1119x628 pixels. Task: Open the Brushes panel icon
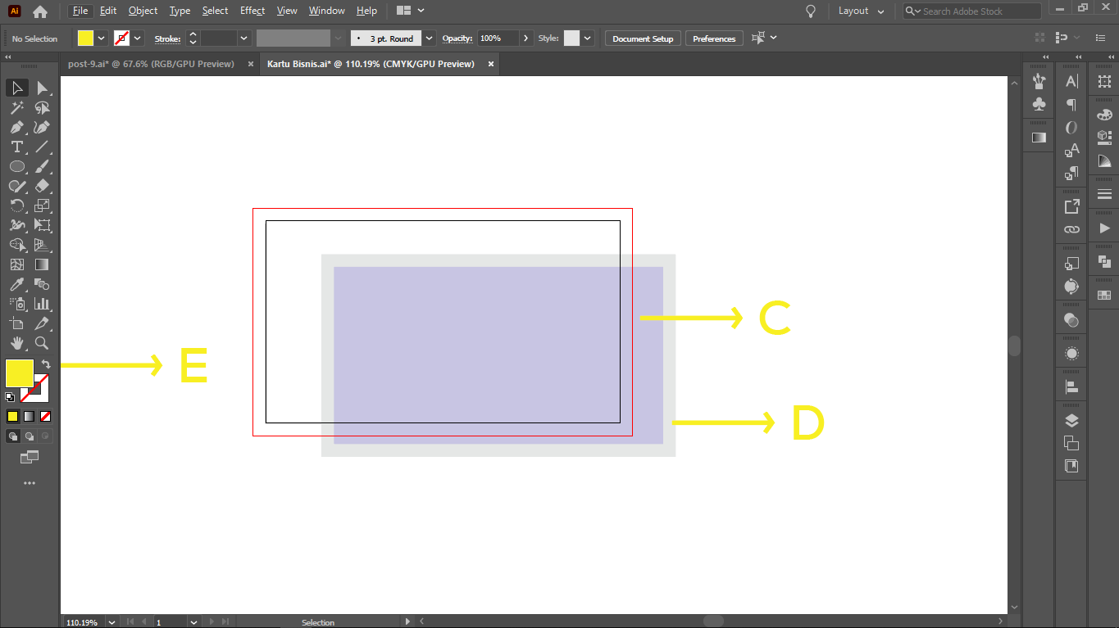tap(1039, 81)
